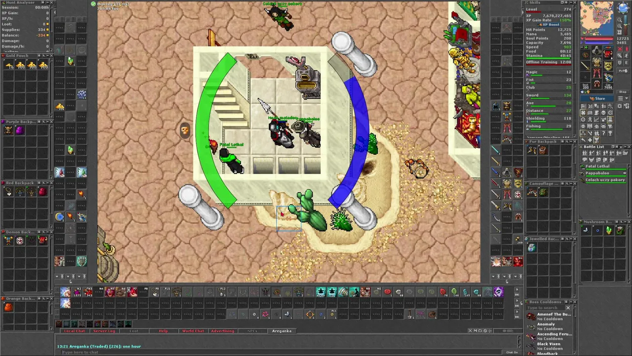Open Battle List sort dropdown in header
632x356 pixels.
621,147
